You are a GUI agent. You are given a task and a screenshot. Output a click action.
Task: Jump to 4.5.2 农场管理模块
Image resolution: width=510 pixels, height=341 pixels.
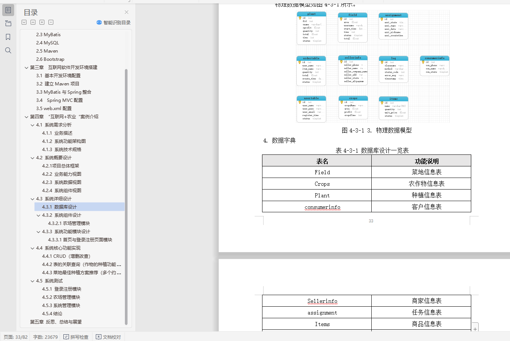tap(61, 297)
